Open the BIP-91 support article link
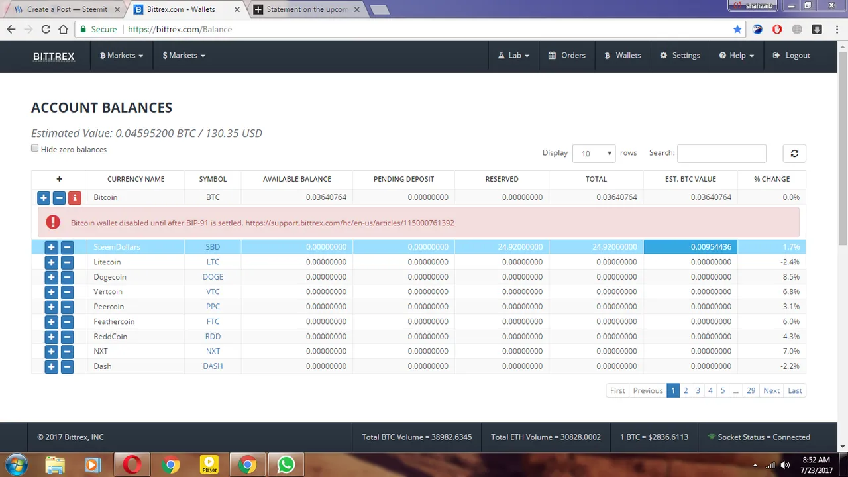Viewport: 848px width, 477px height. pos(350,223)
